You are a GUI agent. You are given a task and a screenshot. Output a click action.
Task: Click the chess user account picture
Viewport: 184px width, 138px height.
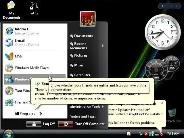87,19
